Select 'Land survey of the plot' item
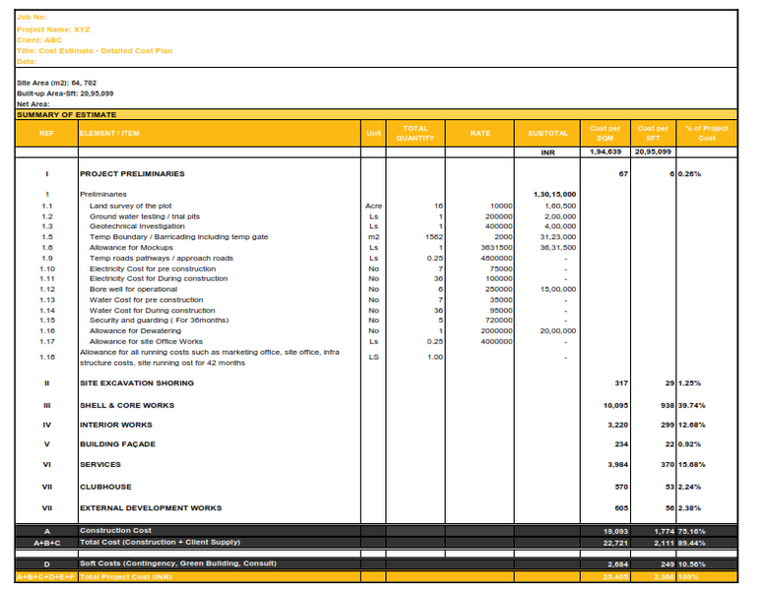Image resolution: width=768 pixels, height=590 pixels. click(x=130, y=206)
